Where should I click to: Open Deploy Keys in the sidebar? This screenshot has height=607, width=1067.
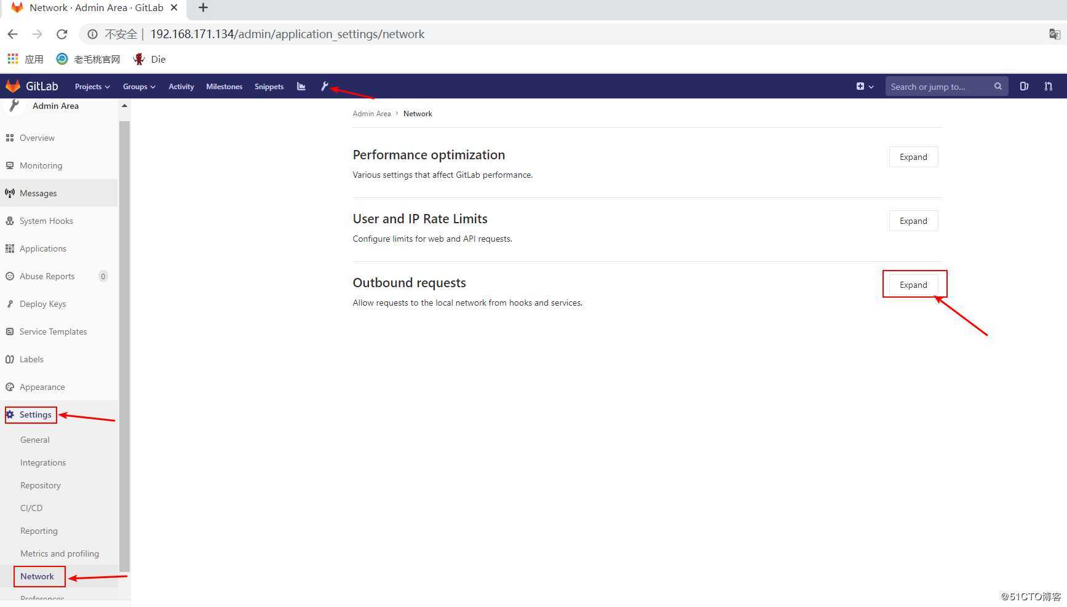click(59, 304)
